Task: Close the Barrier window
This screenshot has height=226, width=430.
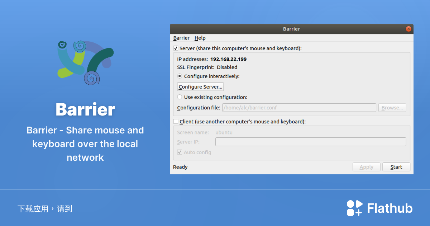Action: point(408,29)
